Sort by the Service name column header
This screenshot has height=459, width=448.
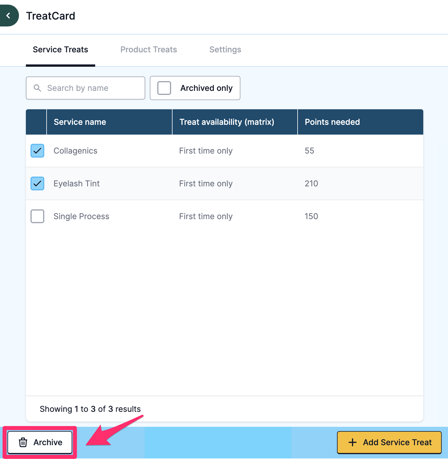coord(80,122)
